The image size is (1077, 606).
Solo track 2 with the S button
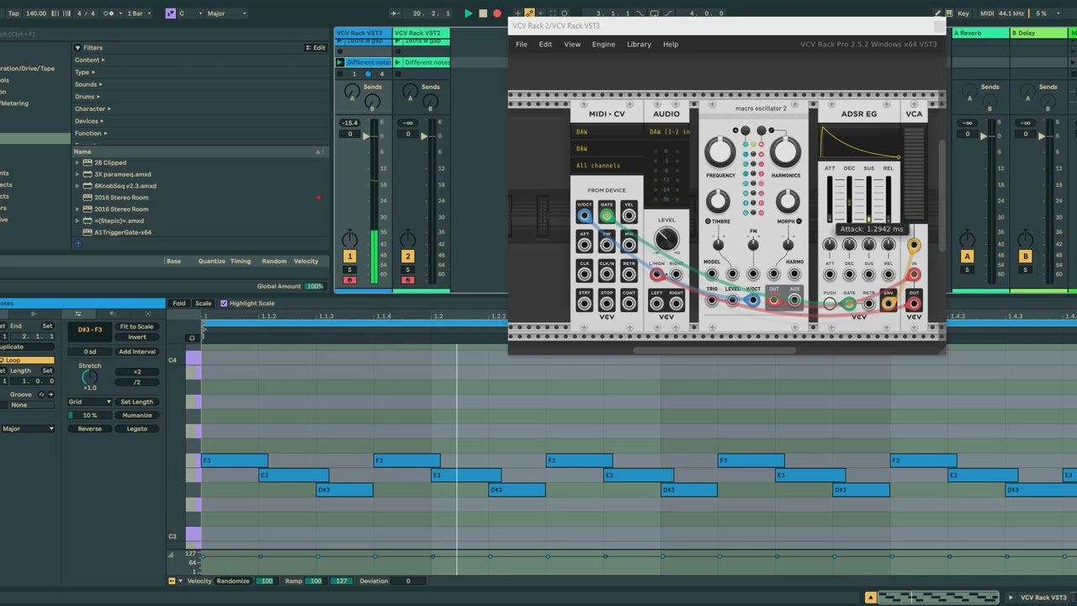pyautogui.click(x=408, y=270)
